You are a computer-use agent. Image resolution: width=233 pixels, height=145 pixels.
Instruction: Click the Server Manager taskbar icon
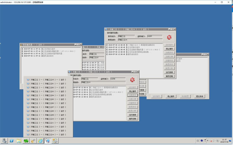click(4, 141)
